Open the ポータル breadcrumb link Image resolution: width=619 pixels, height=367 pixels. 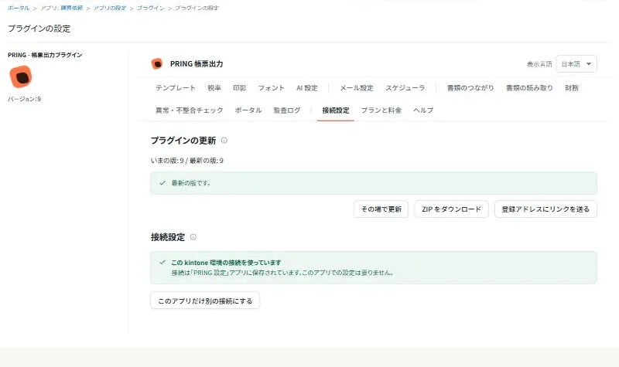pyautogui.click(x=19, y=8)
